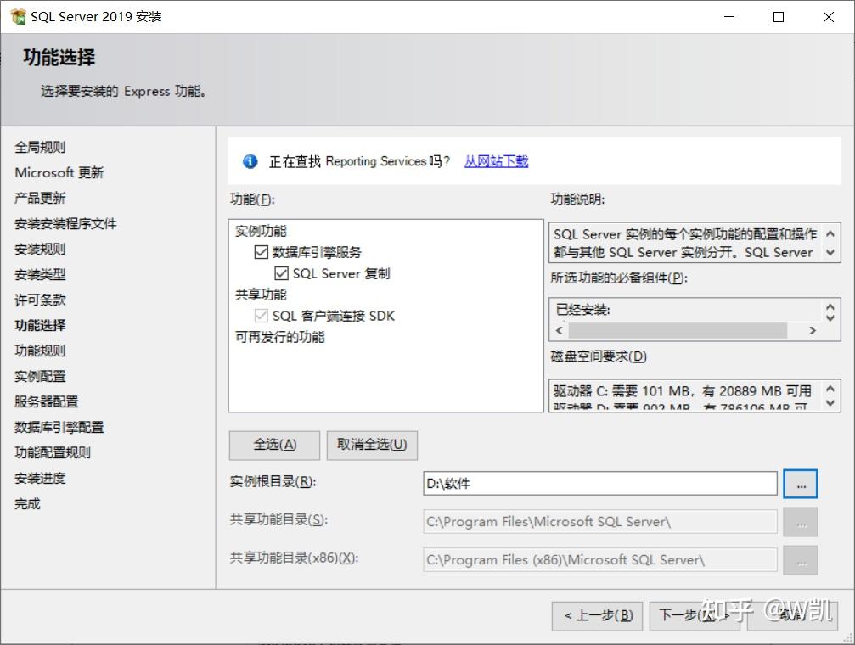Browse for 共享功能目录(S) folder
The width and height of the screenshot is (855, 645).
click(x=801, y=522)
